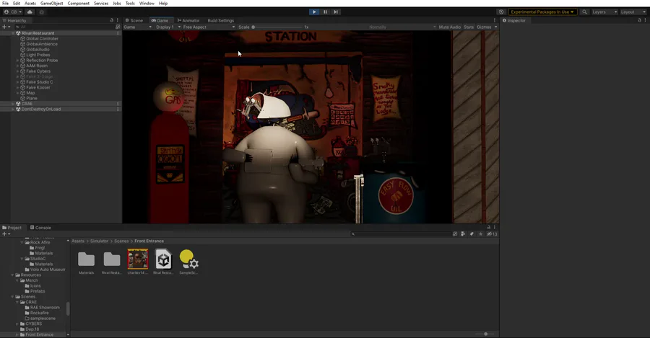Open the editor Search magnifier icon
The width and height of the screenshot is (650, 338).
[x=584, y=12]
